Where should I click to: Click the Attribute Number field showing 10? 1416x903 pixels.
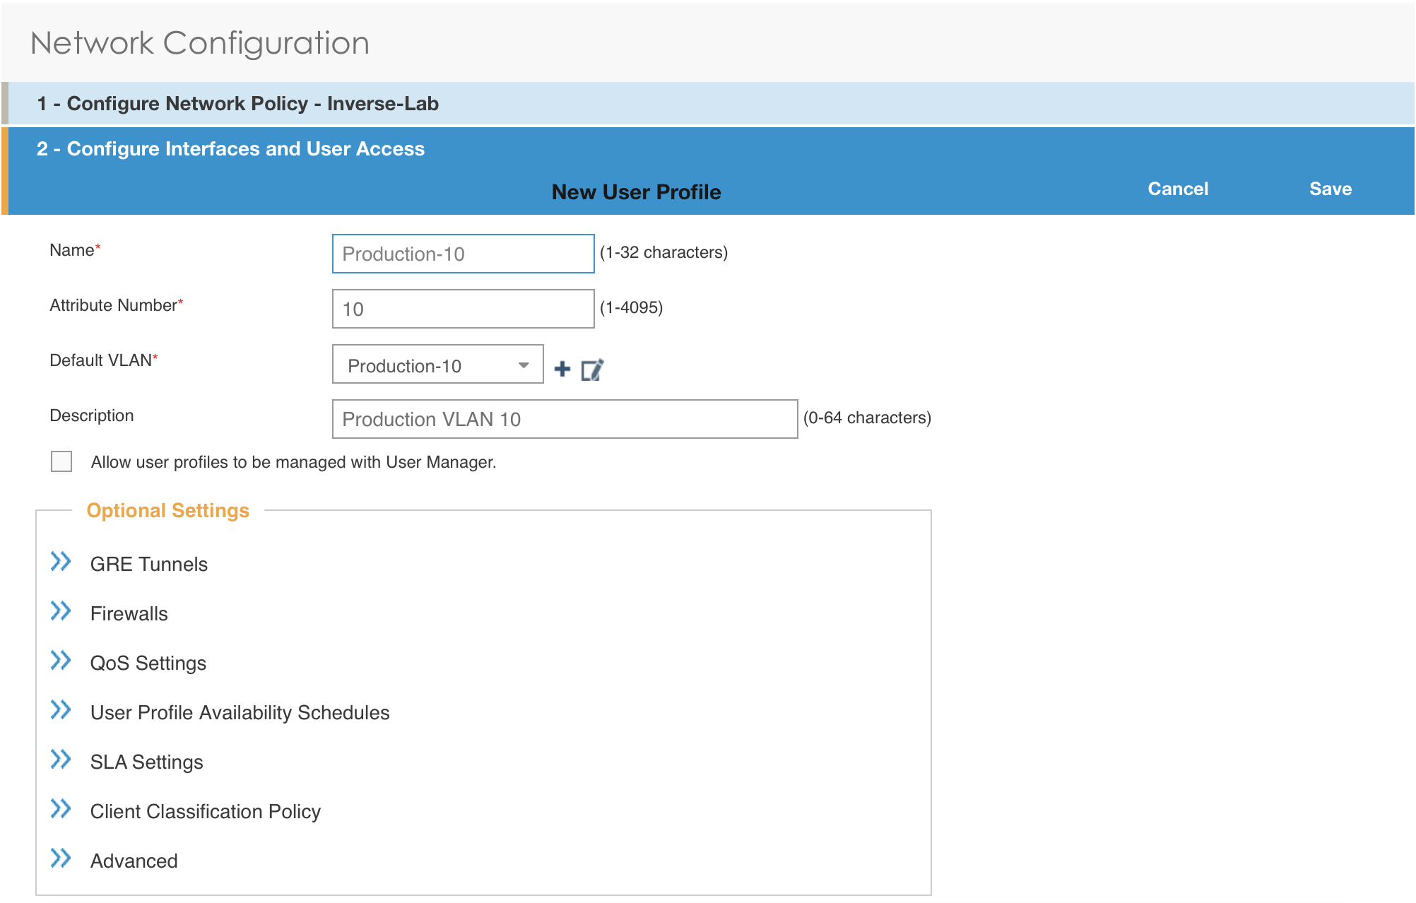[462, 309]
